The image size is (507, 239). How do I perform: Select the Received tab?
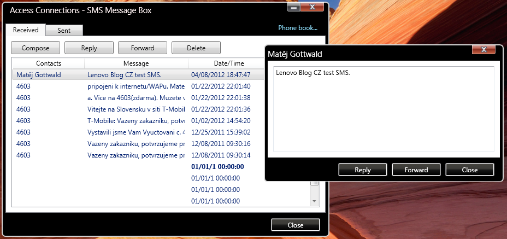[x=26, y=31]
